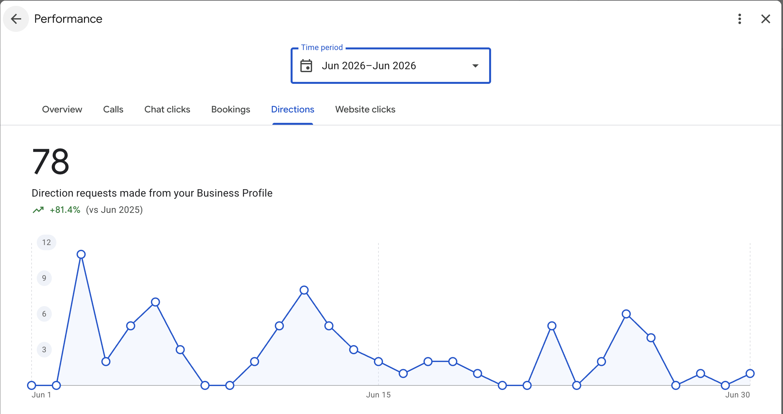
Task: Click the Direction requests description text
Action: [152, 193]
